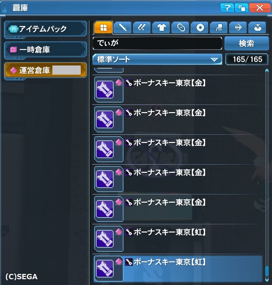This screenshot has width=272, height=285.
Task: Select the all-items grid category tab
Action: [x=103, y=27]
